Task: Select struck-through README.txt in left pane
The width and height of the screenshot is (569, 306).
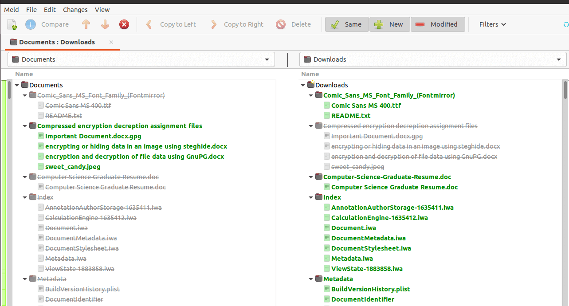Action: coord(63,116)
